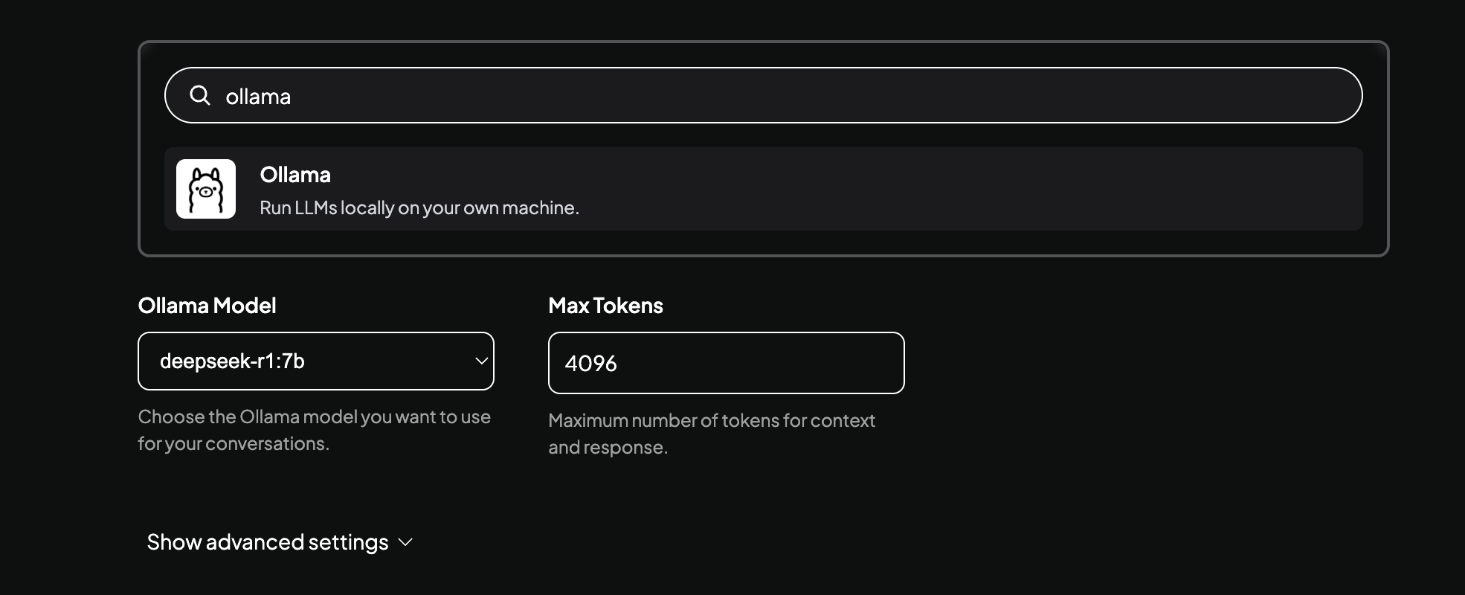Click the Max Tokens field showing 4096
1465x595 pixels.
click(727, 363)
